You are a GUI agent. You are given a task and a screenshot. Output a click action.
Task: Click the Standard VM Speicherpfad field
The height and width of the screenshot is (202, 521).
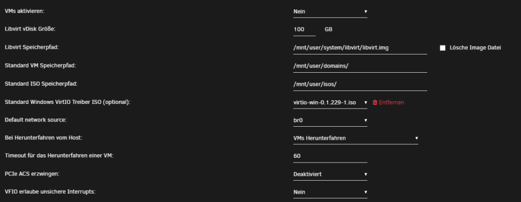coord(360,66)
